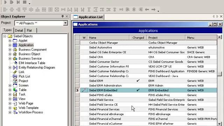This screenshot has width=224, height=126.
Task: Select Siebel Financial eChannel name
Action: [x=105, y=119]
